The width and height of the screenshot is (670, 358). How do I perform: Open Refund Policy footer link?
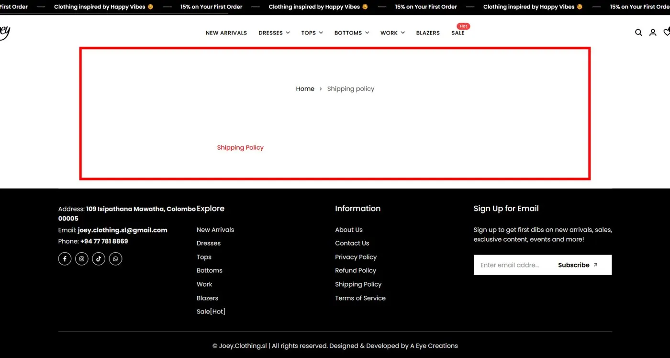tap(356, 270)
